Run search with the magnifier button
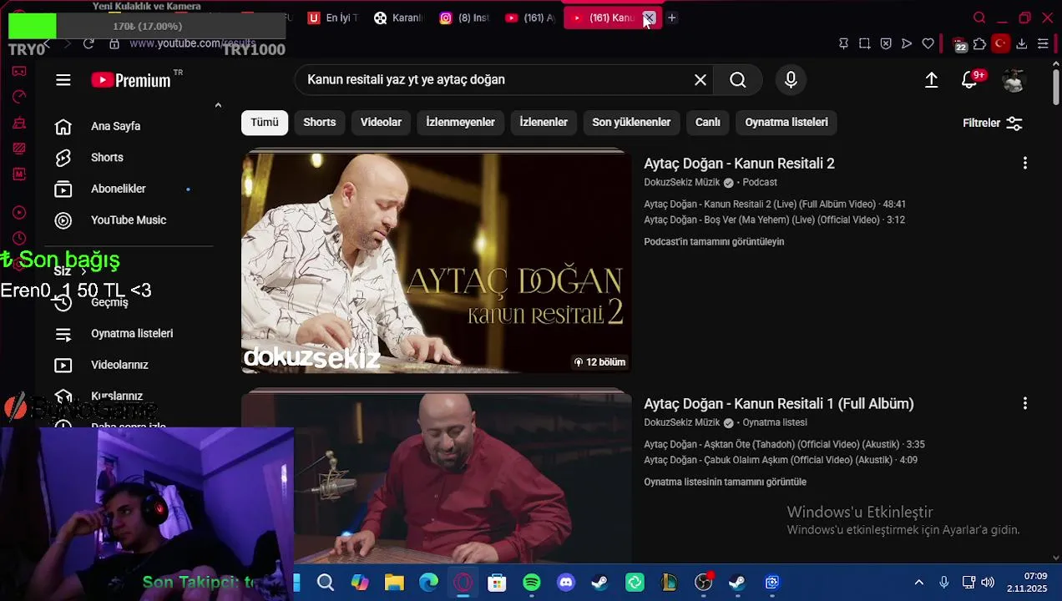 (738, 80)
